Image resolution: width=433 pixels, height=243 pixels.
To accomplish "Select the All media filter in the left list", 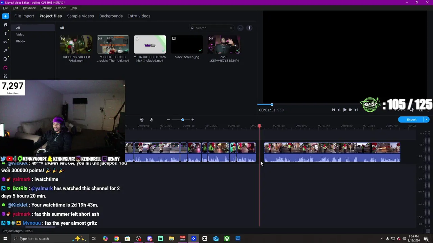I will [33, 28].
